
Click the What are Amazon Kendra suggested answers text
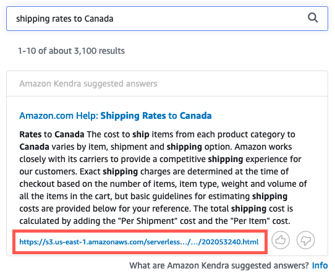coord(219,265)
